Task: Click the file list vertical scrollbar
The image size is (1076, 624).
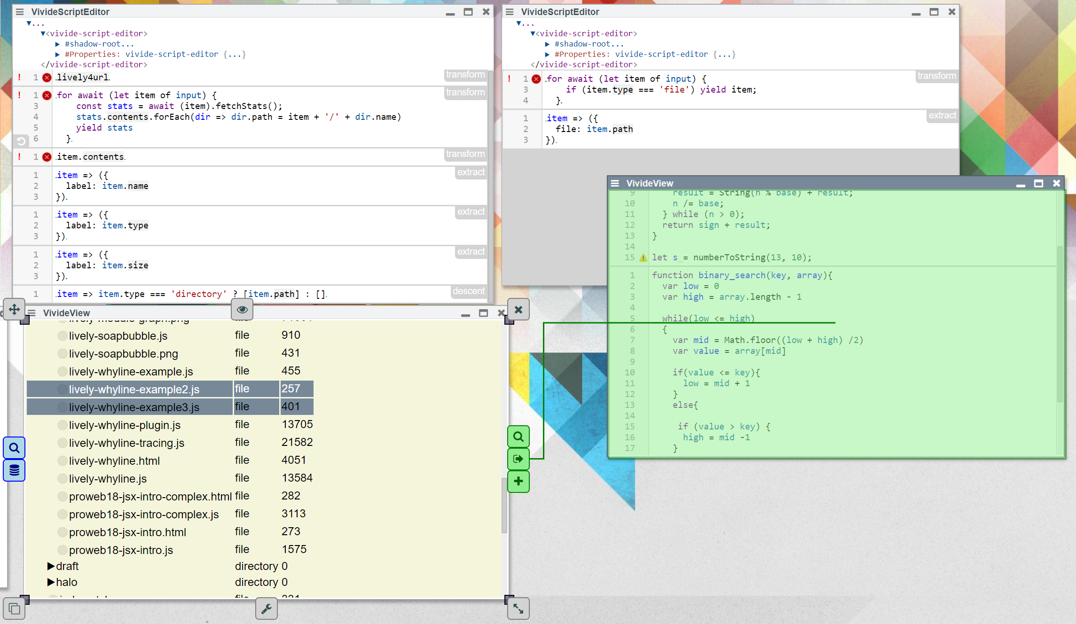Action: tap(504, 505)
